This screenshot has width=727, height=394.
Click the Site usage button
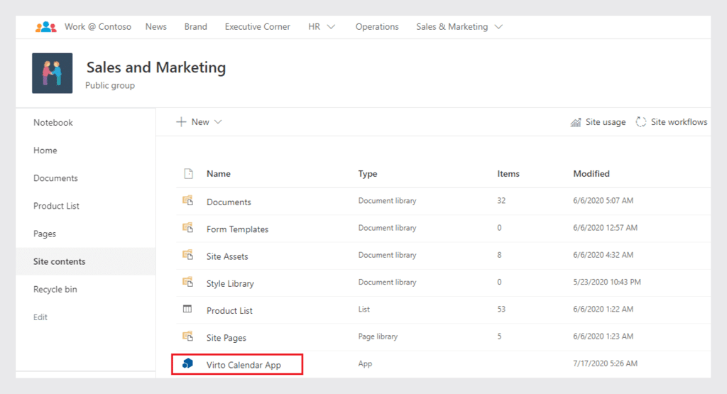point(598,122)
